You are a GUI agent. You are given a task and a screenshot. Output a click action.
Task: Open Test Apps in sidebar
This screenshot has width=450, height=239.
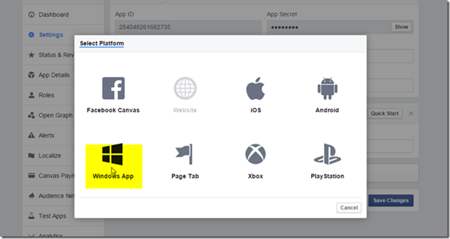(x=48, y=216)
